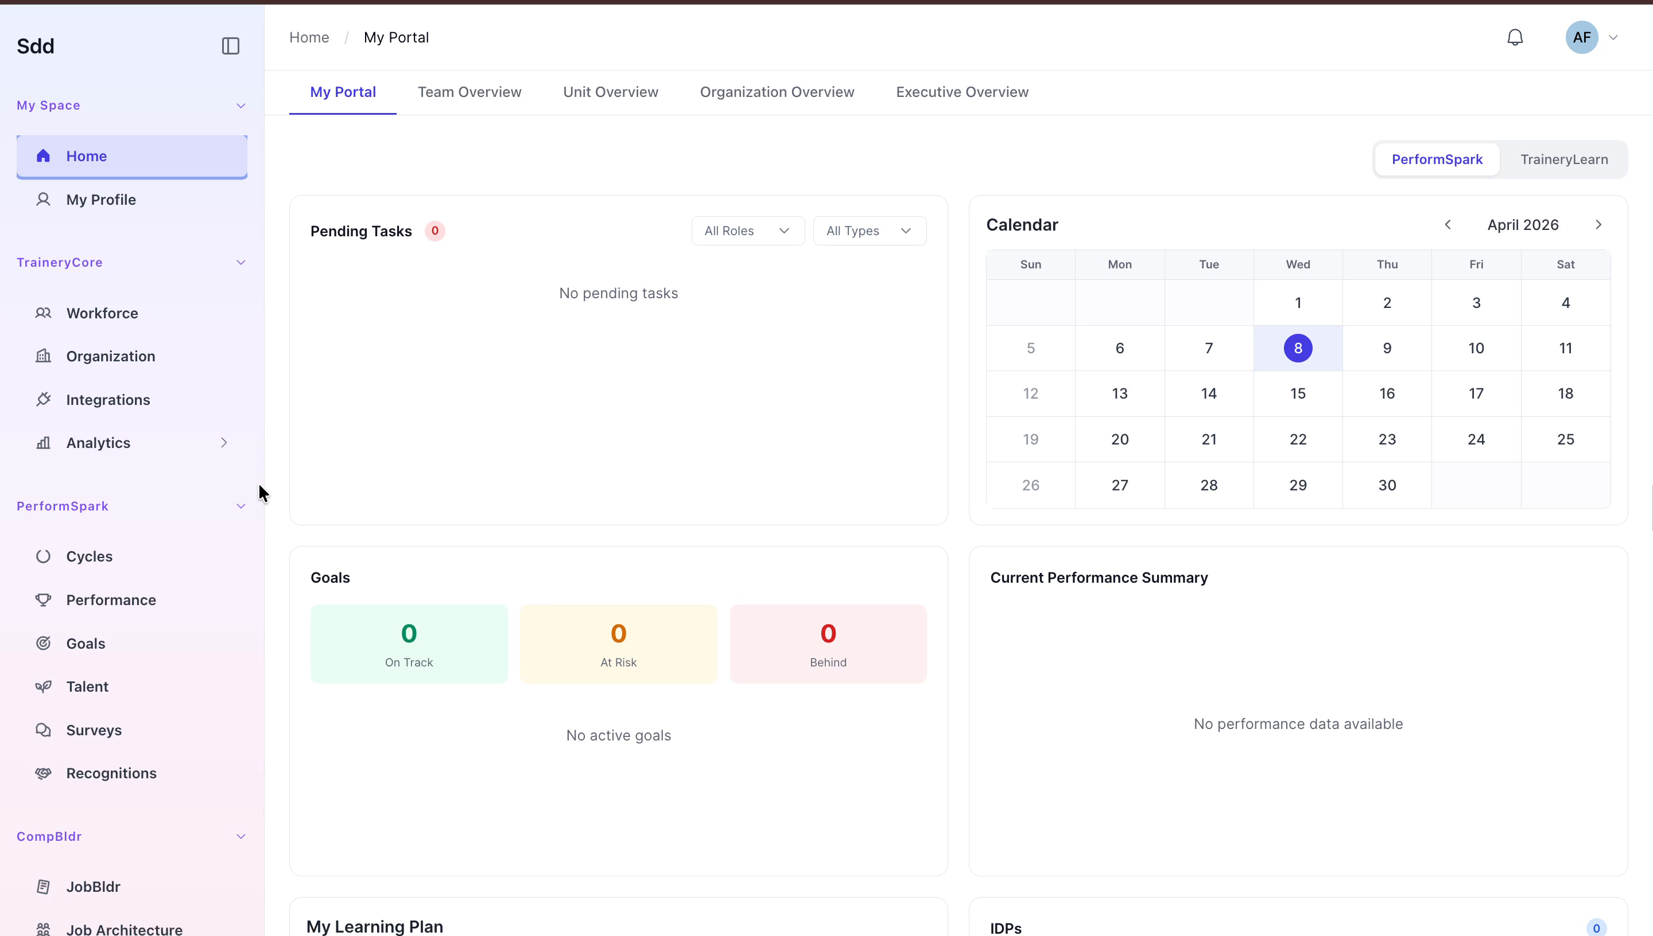Select April 15 in the calendar
The image size is (1653, 936).
[1297, 393]
